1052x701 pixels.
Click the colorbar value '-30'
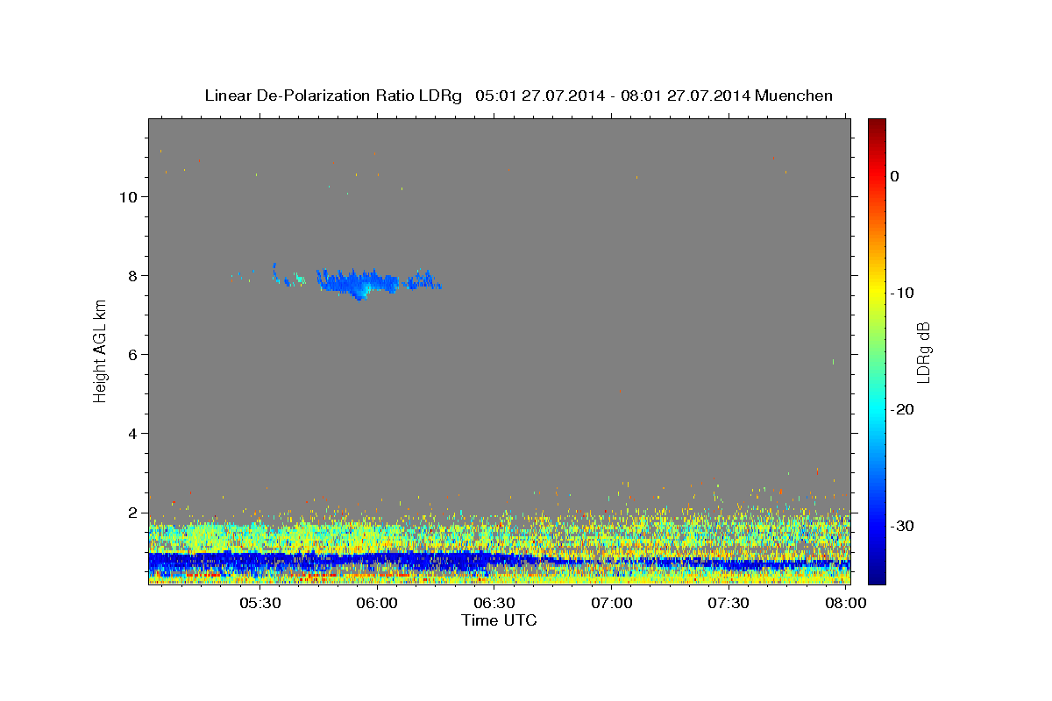(902, 526)
